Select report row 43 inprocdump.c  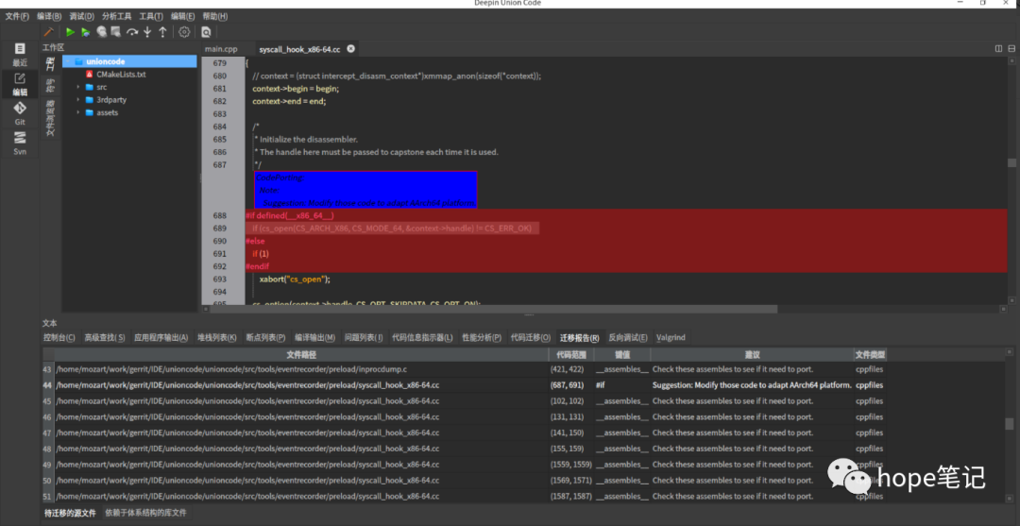coord(465,369)
